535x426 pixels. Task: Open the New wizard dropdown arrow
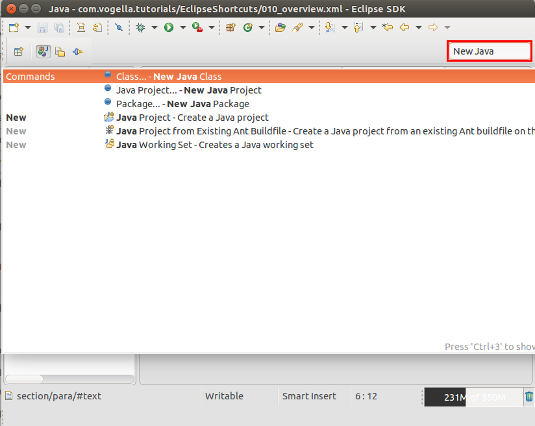pos(28,27)
